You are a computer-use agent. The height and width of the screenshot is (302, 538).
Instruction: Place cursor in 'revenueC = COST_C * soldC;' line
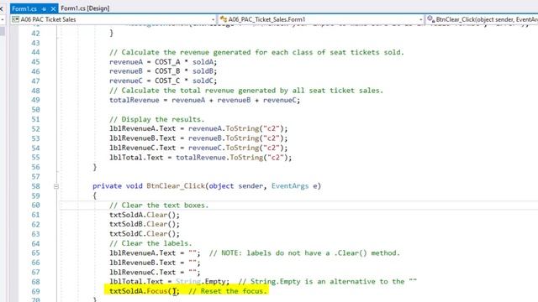click(x=163, y=81)
